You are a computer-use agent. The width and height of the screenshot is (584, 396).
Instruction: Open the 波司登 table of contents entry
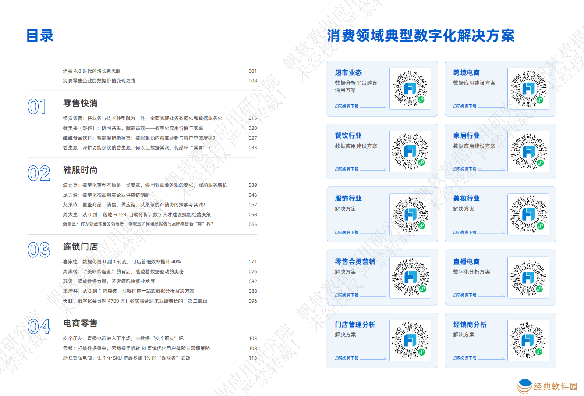click(145, 185)
